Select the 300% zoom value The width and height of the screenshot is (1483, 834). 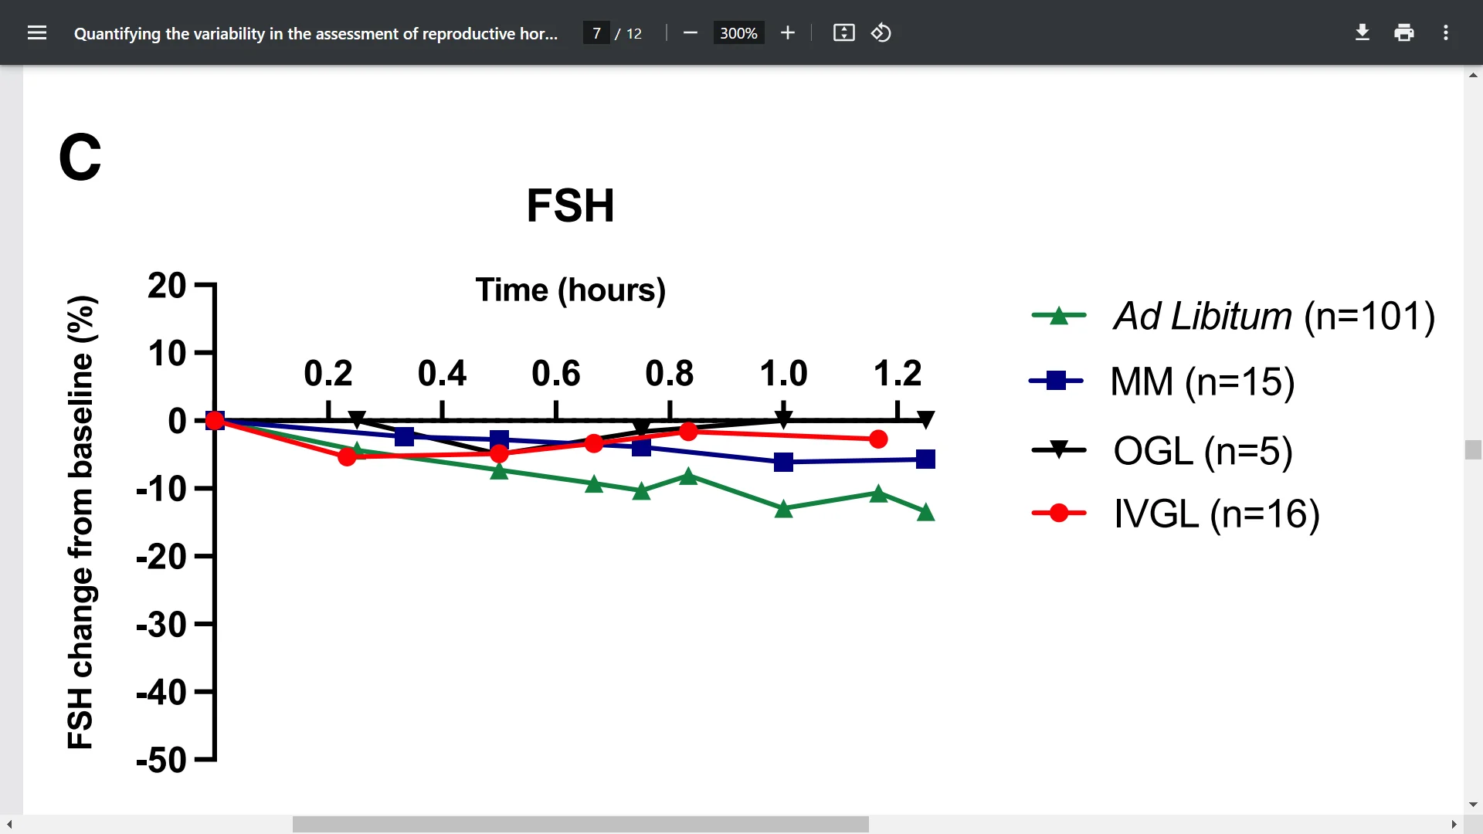738,32
